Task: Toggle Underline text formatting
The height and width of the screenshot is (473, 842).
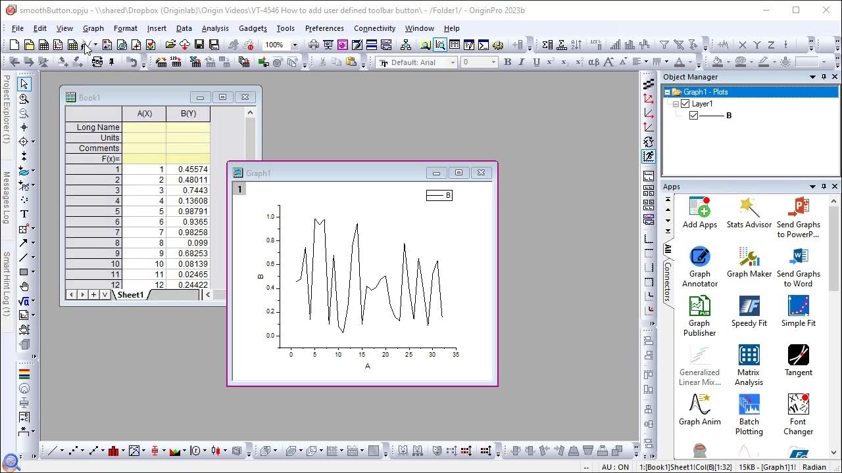Action: pyautogui.click(x=536, y=62)
